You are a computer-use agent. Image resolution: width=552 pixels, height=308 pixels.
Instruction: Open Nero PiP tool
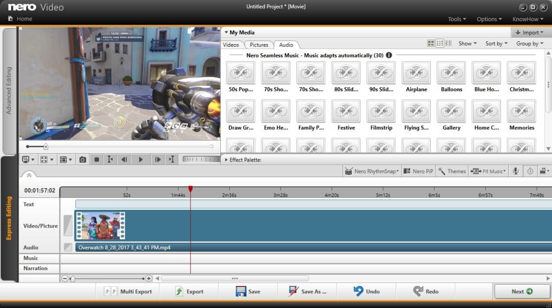point(418,171)
